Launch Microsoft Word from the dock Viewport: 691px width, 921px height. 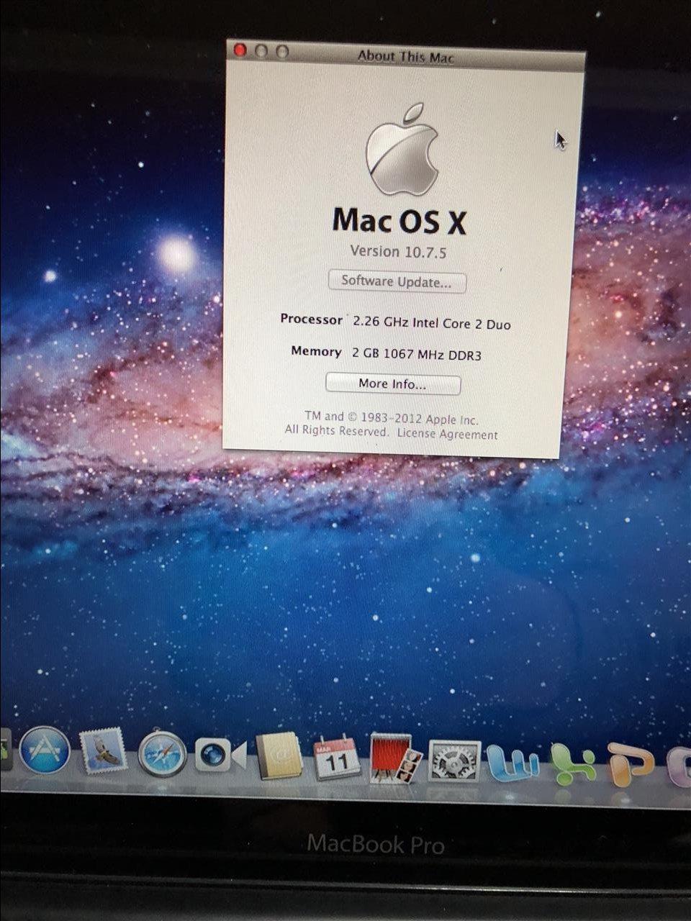pyautogui.click(x=513, y=763)
